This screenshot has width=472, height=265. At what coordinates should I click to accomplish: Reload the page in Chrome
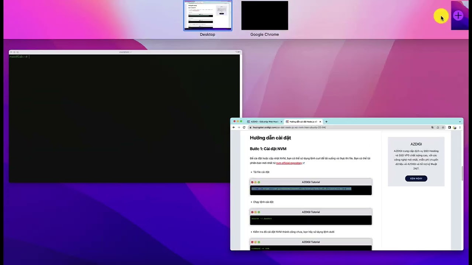244,127
